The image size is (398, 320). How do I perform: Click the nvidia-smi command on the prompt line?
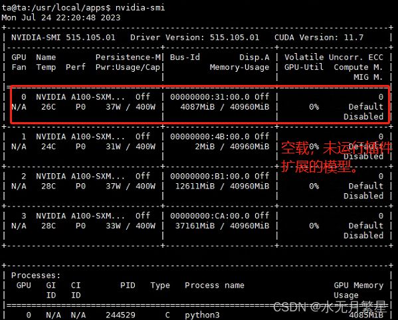[140, 7]
